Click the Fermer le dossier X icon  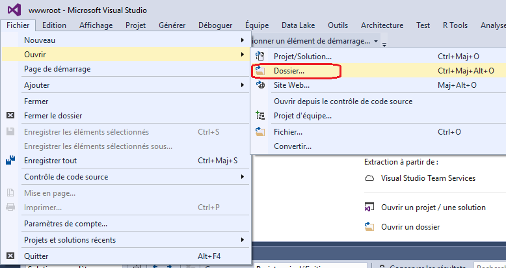pos(10,116)
